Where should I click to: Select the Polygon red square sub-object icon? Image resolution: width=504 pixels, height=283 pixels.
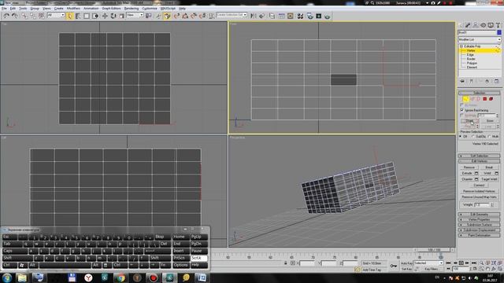[x=485, y=99]
